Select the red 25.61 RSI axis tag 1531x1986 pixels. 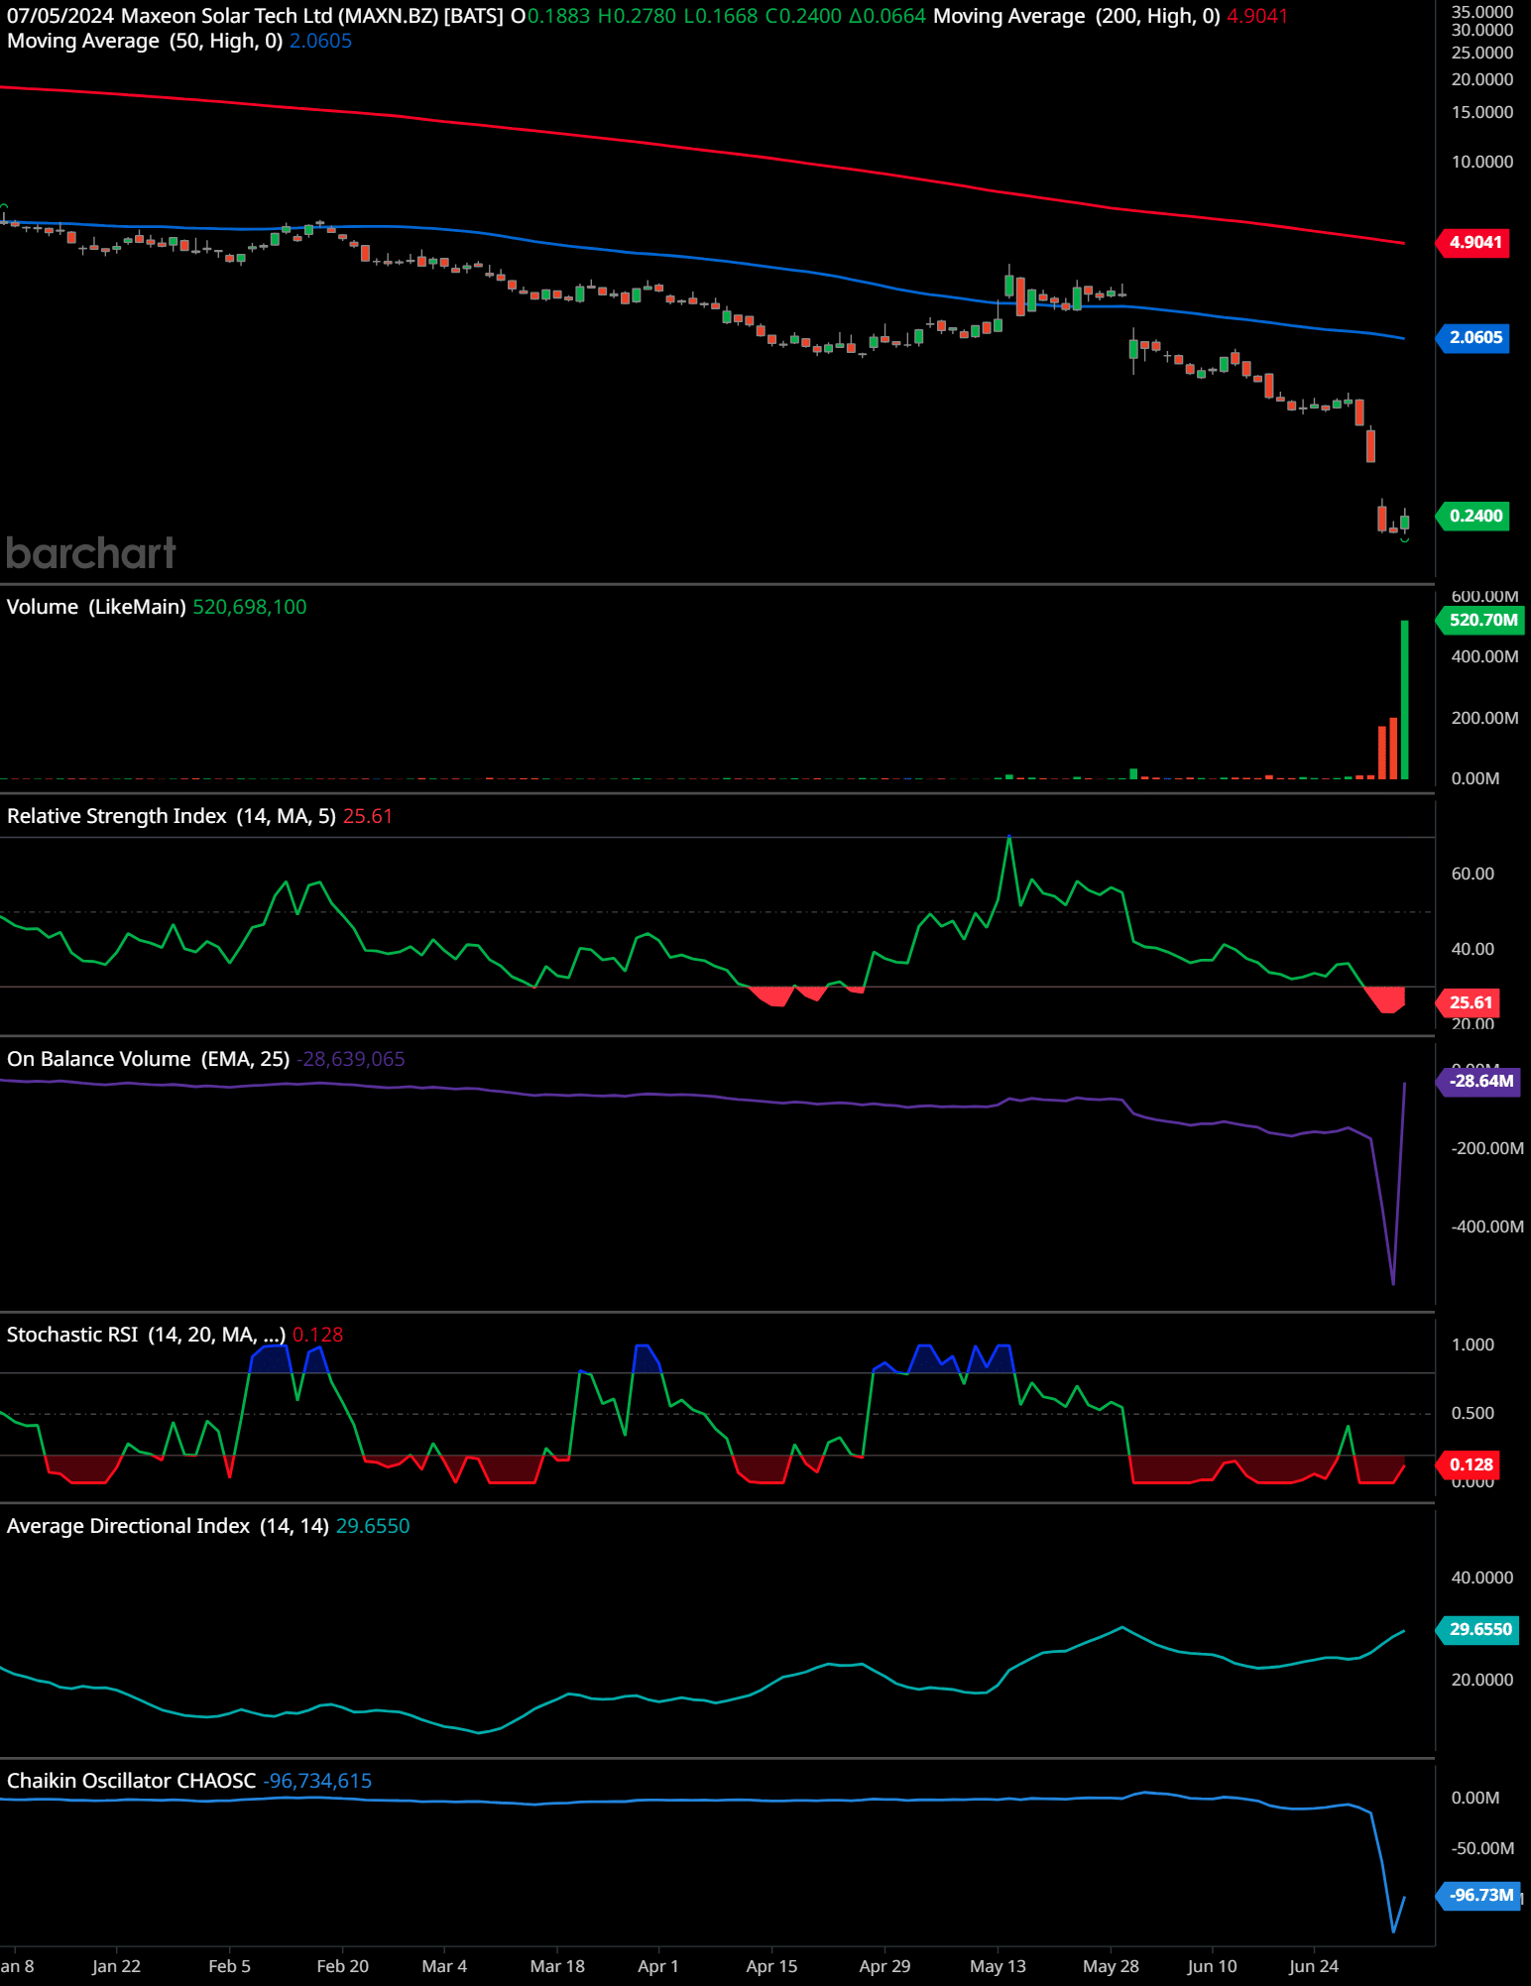pyautogui.click(x=1469, y=1003)
